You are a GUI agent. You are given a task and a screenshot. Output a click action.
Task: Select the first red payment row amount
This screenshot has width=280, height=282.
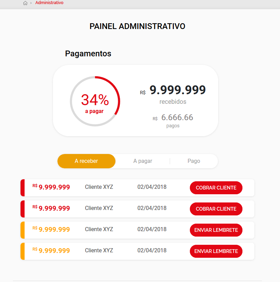click(x=51, y=187)
